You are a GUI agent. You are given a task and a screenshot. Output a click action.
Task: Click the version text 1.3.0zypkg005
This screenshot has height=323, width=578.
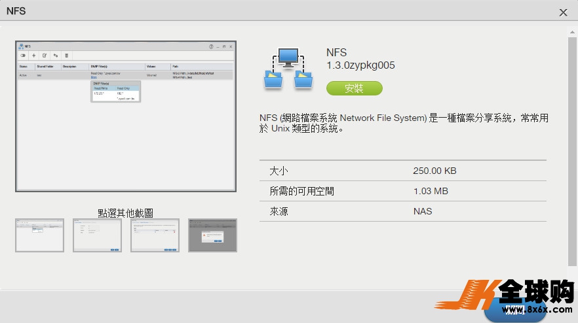coord(360,65)
